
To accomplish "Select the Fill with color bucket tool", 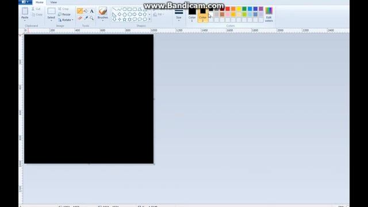I will pos(86,11).
